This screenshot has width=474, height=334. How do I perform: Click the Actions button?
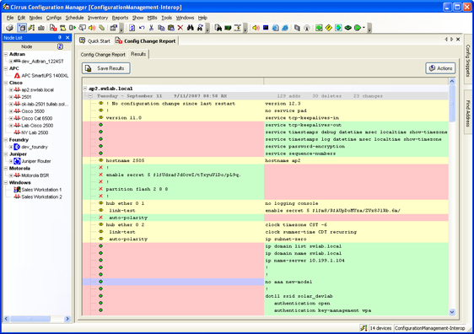click(440, 68)
